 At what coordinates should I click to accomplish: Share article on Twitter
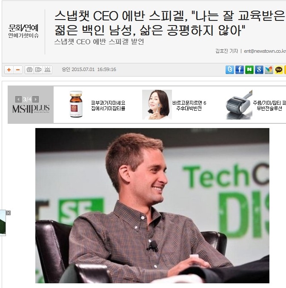point(230,70)
